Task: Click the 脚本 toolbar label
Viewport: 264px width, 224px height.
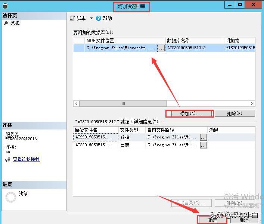Action: point(81,18)
